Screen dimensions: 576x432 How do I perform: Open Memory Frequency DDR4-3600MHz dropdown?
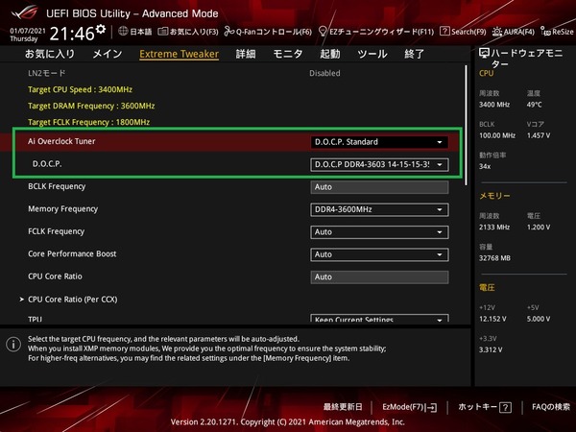[379, 209]
